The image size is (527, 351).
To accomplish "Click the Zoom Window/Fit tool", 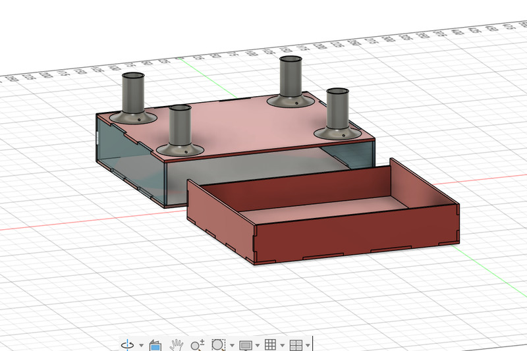I will click(x=219, y=345).
